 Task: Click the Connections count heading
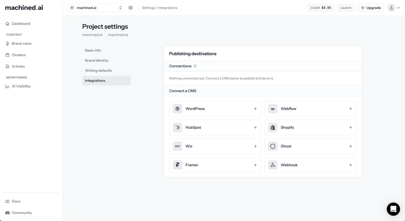point(183,66)
